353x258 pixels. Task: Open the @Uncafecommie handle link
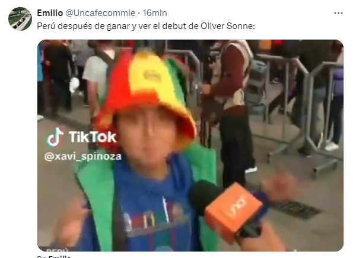[x=100, y=13]
